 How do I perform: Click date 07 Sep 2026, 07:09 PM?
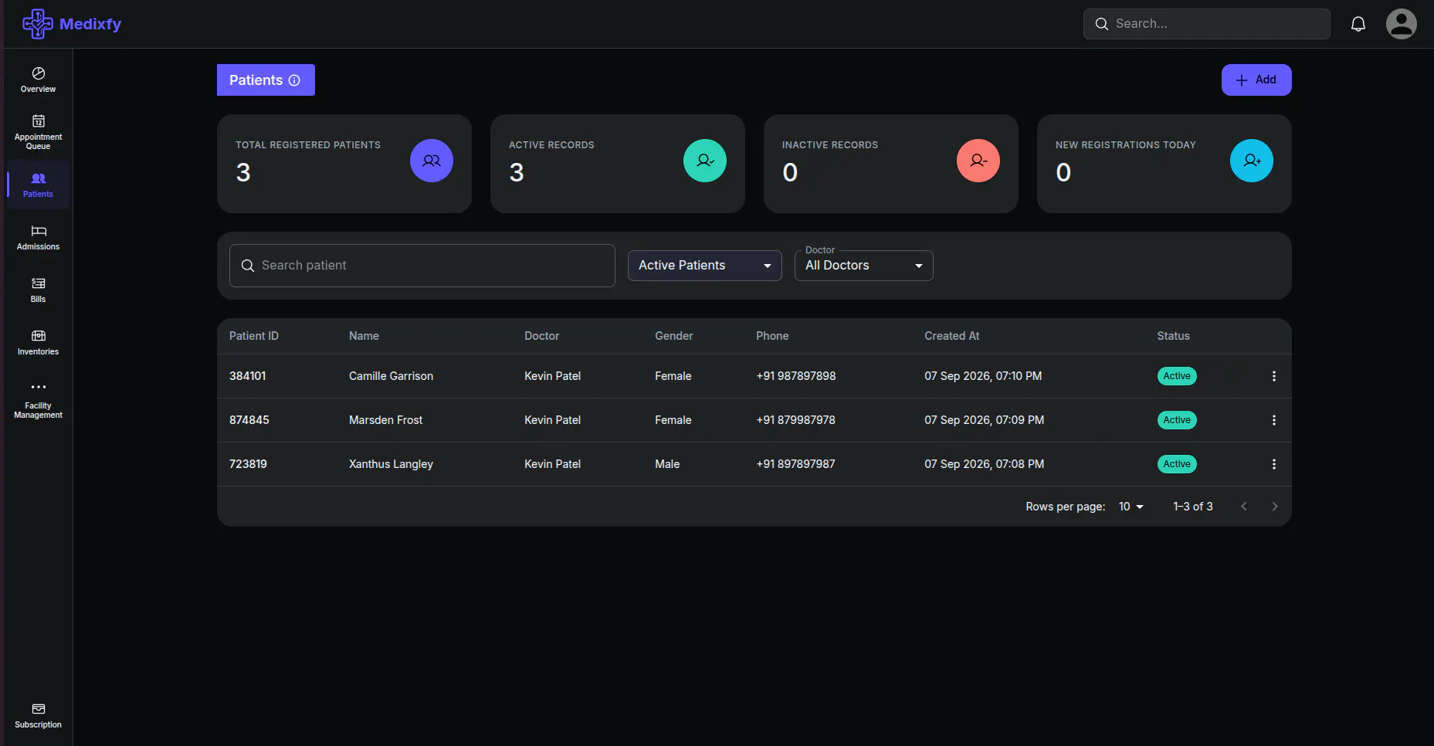click(984, 420)
